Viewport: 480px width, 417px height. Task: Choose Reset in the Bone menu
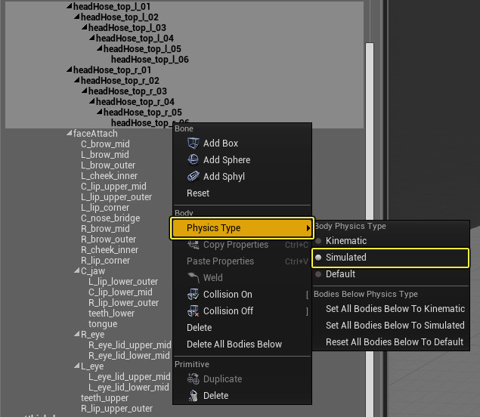coord(198,193)
